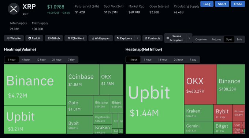Select 7 day for Volume heatmap
This screenshot has width=249, height=138.
[x=71, y=60]
